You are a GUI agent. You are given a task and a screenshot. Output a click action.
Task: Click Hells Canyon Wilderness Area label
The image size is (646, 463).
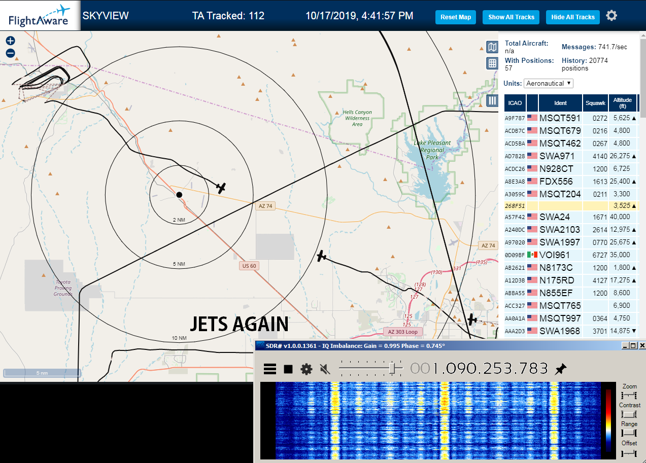(x=357, y=118)
